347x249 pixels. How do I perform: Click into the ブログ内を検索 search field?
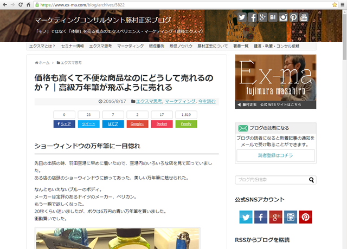(271, 180)
